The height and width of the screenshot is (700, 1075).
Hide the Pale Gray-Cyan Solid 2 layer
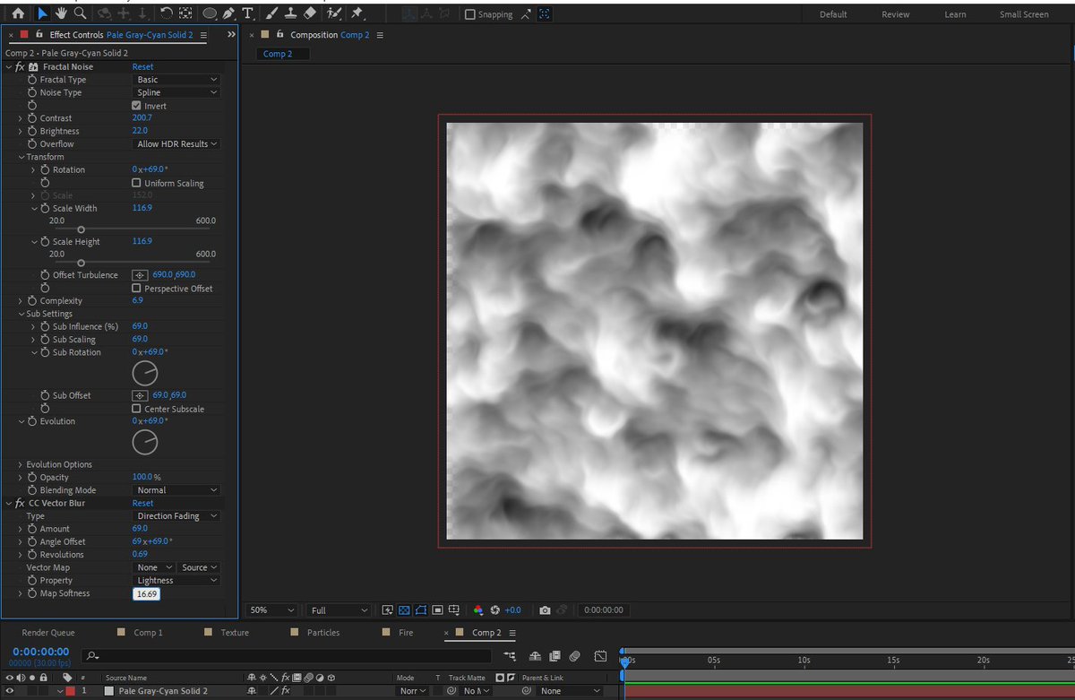10,691
